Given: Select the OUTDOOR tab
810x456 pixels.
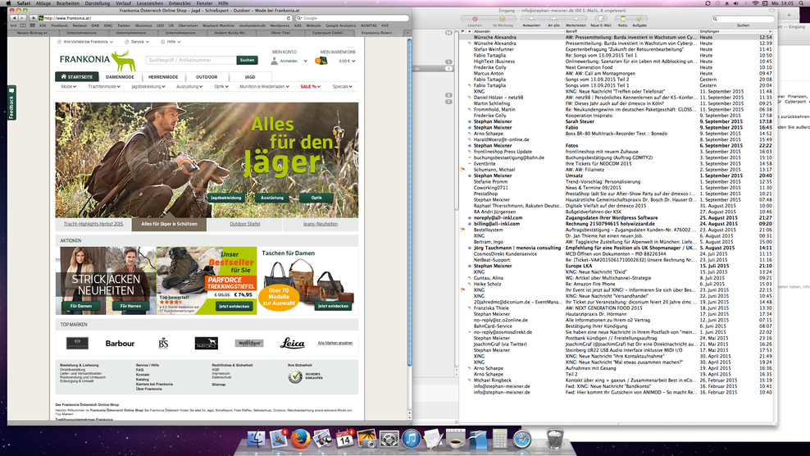Looking at the screenshot, I should [207, 77].
